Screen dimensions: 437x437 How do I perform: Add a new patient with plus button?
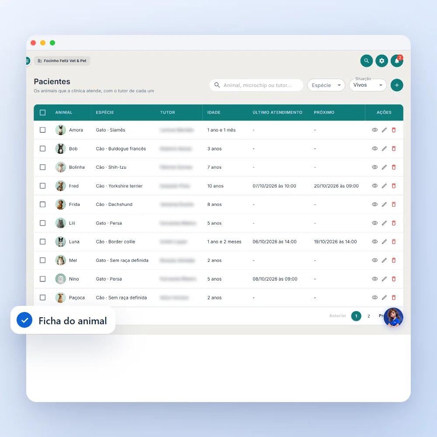(397, 85)
